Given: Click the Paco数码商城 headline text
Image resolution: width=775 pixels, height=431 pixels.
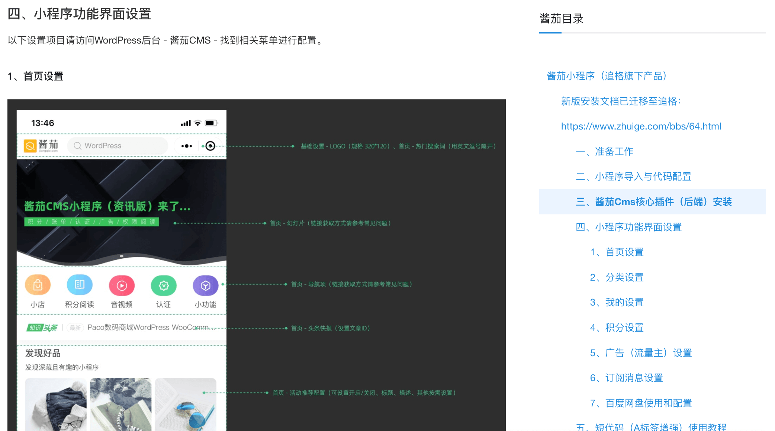Looking at the screenshot, I should [x=151, y=328].
